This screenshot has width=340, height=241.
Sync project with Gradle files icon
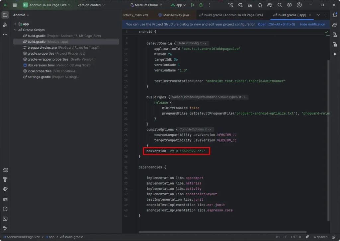tap(270, 5)
